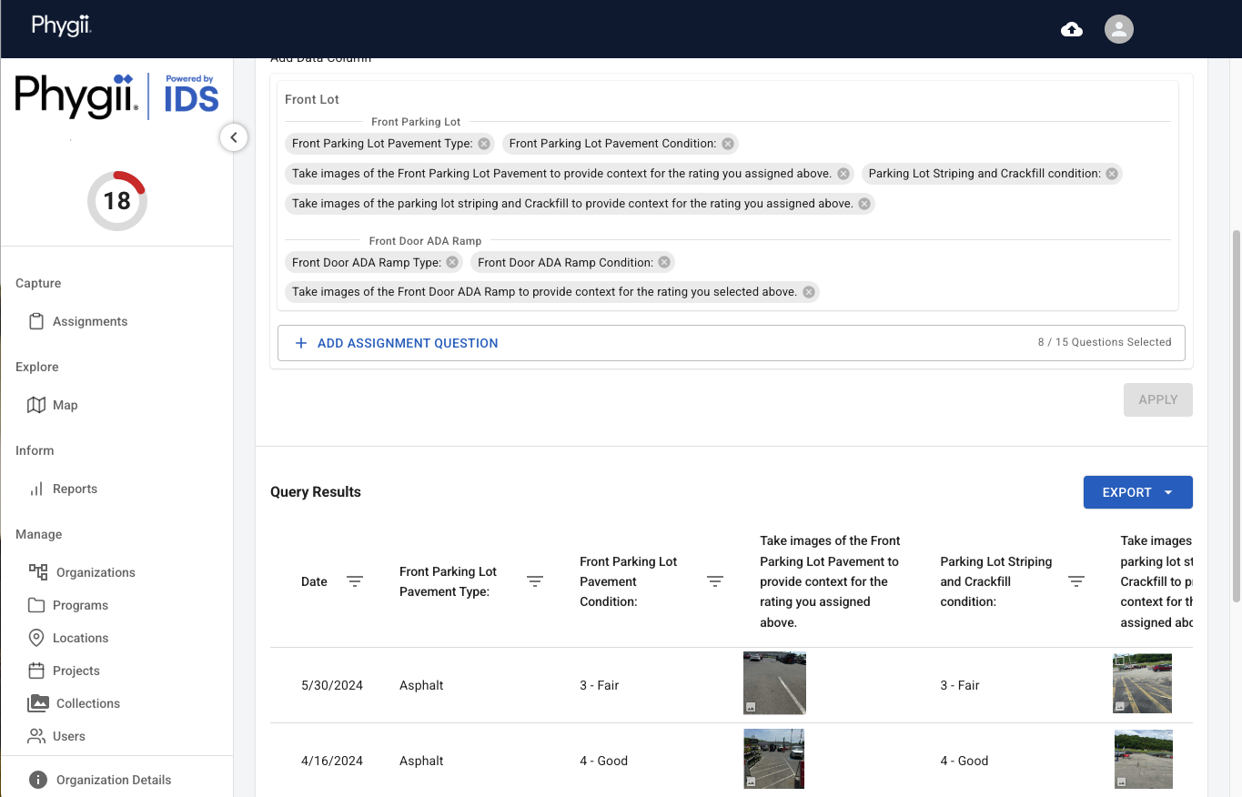Open the 5/30/2024 pavement image thumbnail
Image resolution: width=1242 pixels, height=797 pixels.
coord(774,683)
